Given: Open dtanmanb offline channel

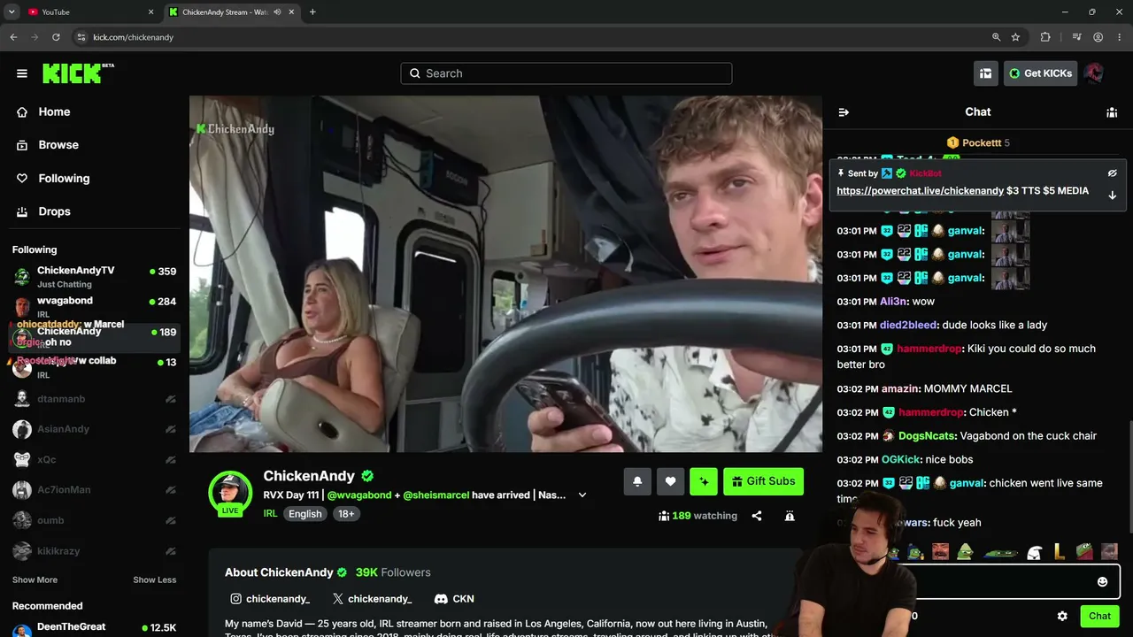Looking at the screenshot, I should click(94, 399).
